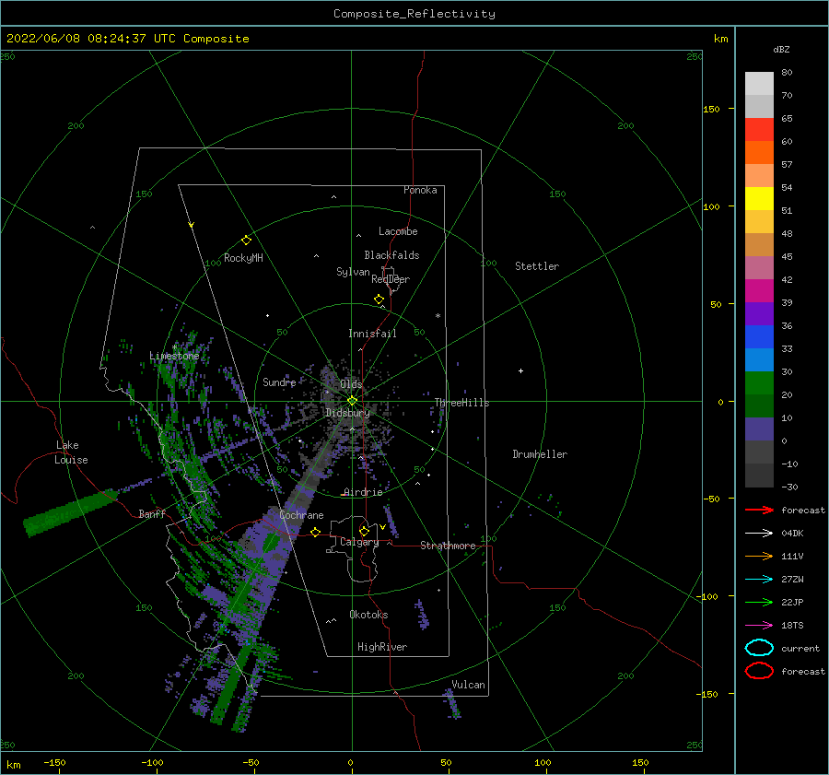Select the Calgary city label

[359, 542]
